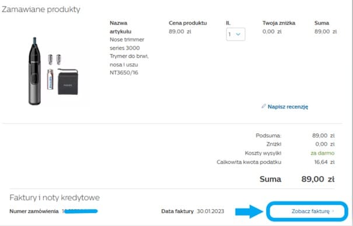Click the Twoja zniżka column header

pos(279,23)
